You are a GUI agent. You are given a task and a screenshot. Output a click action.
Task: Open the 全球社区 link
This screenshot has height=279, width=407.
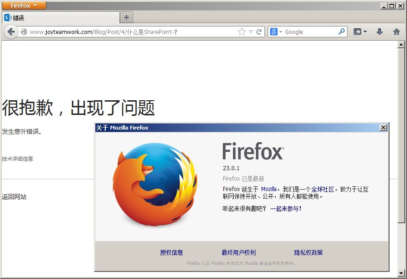[322, 189]
